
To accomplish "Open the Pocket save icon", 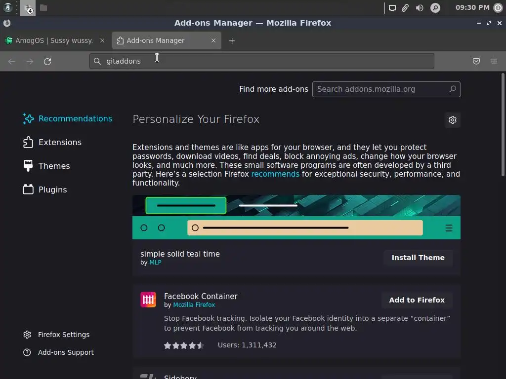I will (x=476, y=61).
